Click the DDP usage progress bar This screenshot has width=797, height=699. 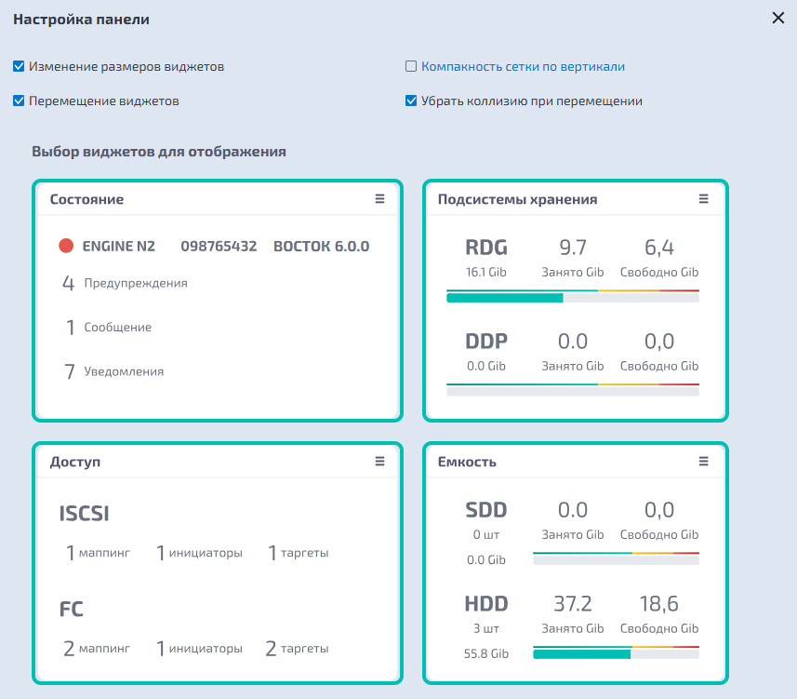(573, 390)
